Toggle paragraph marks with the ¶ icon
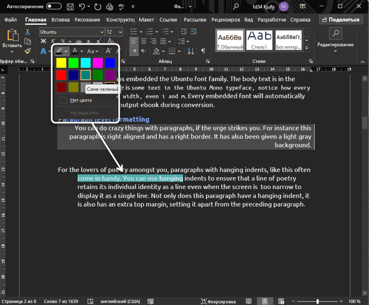The width and height of the screenshot is (369, 305). (x=204, y=51)
